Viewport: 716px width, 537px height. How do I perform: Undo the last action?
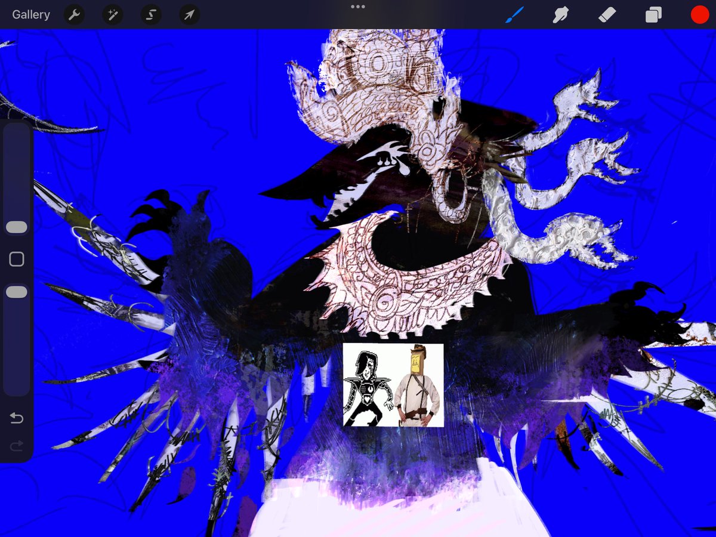[17, 418]
